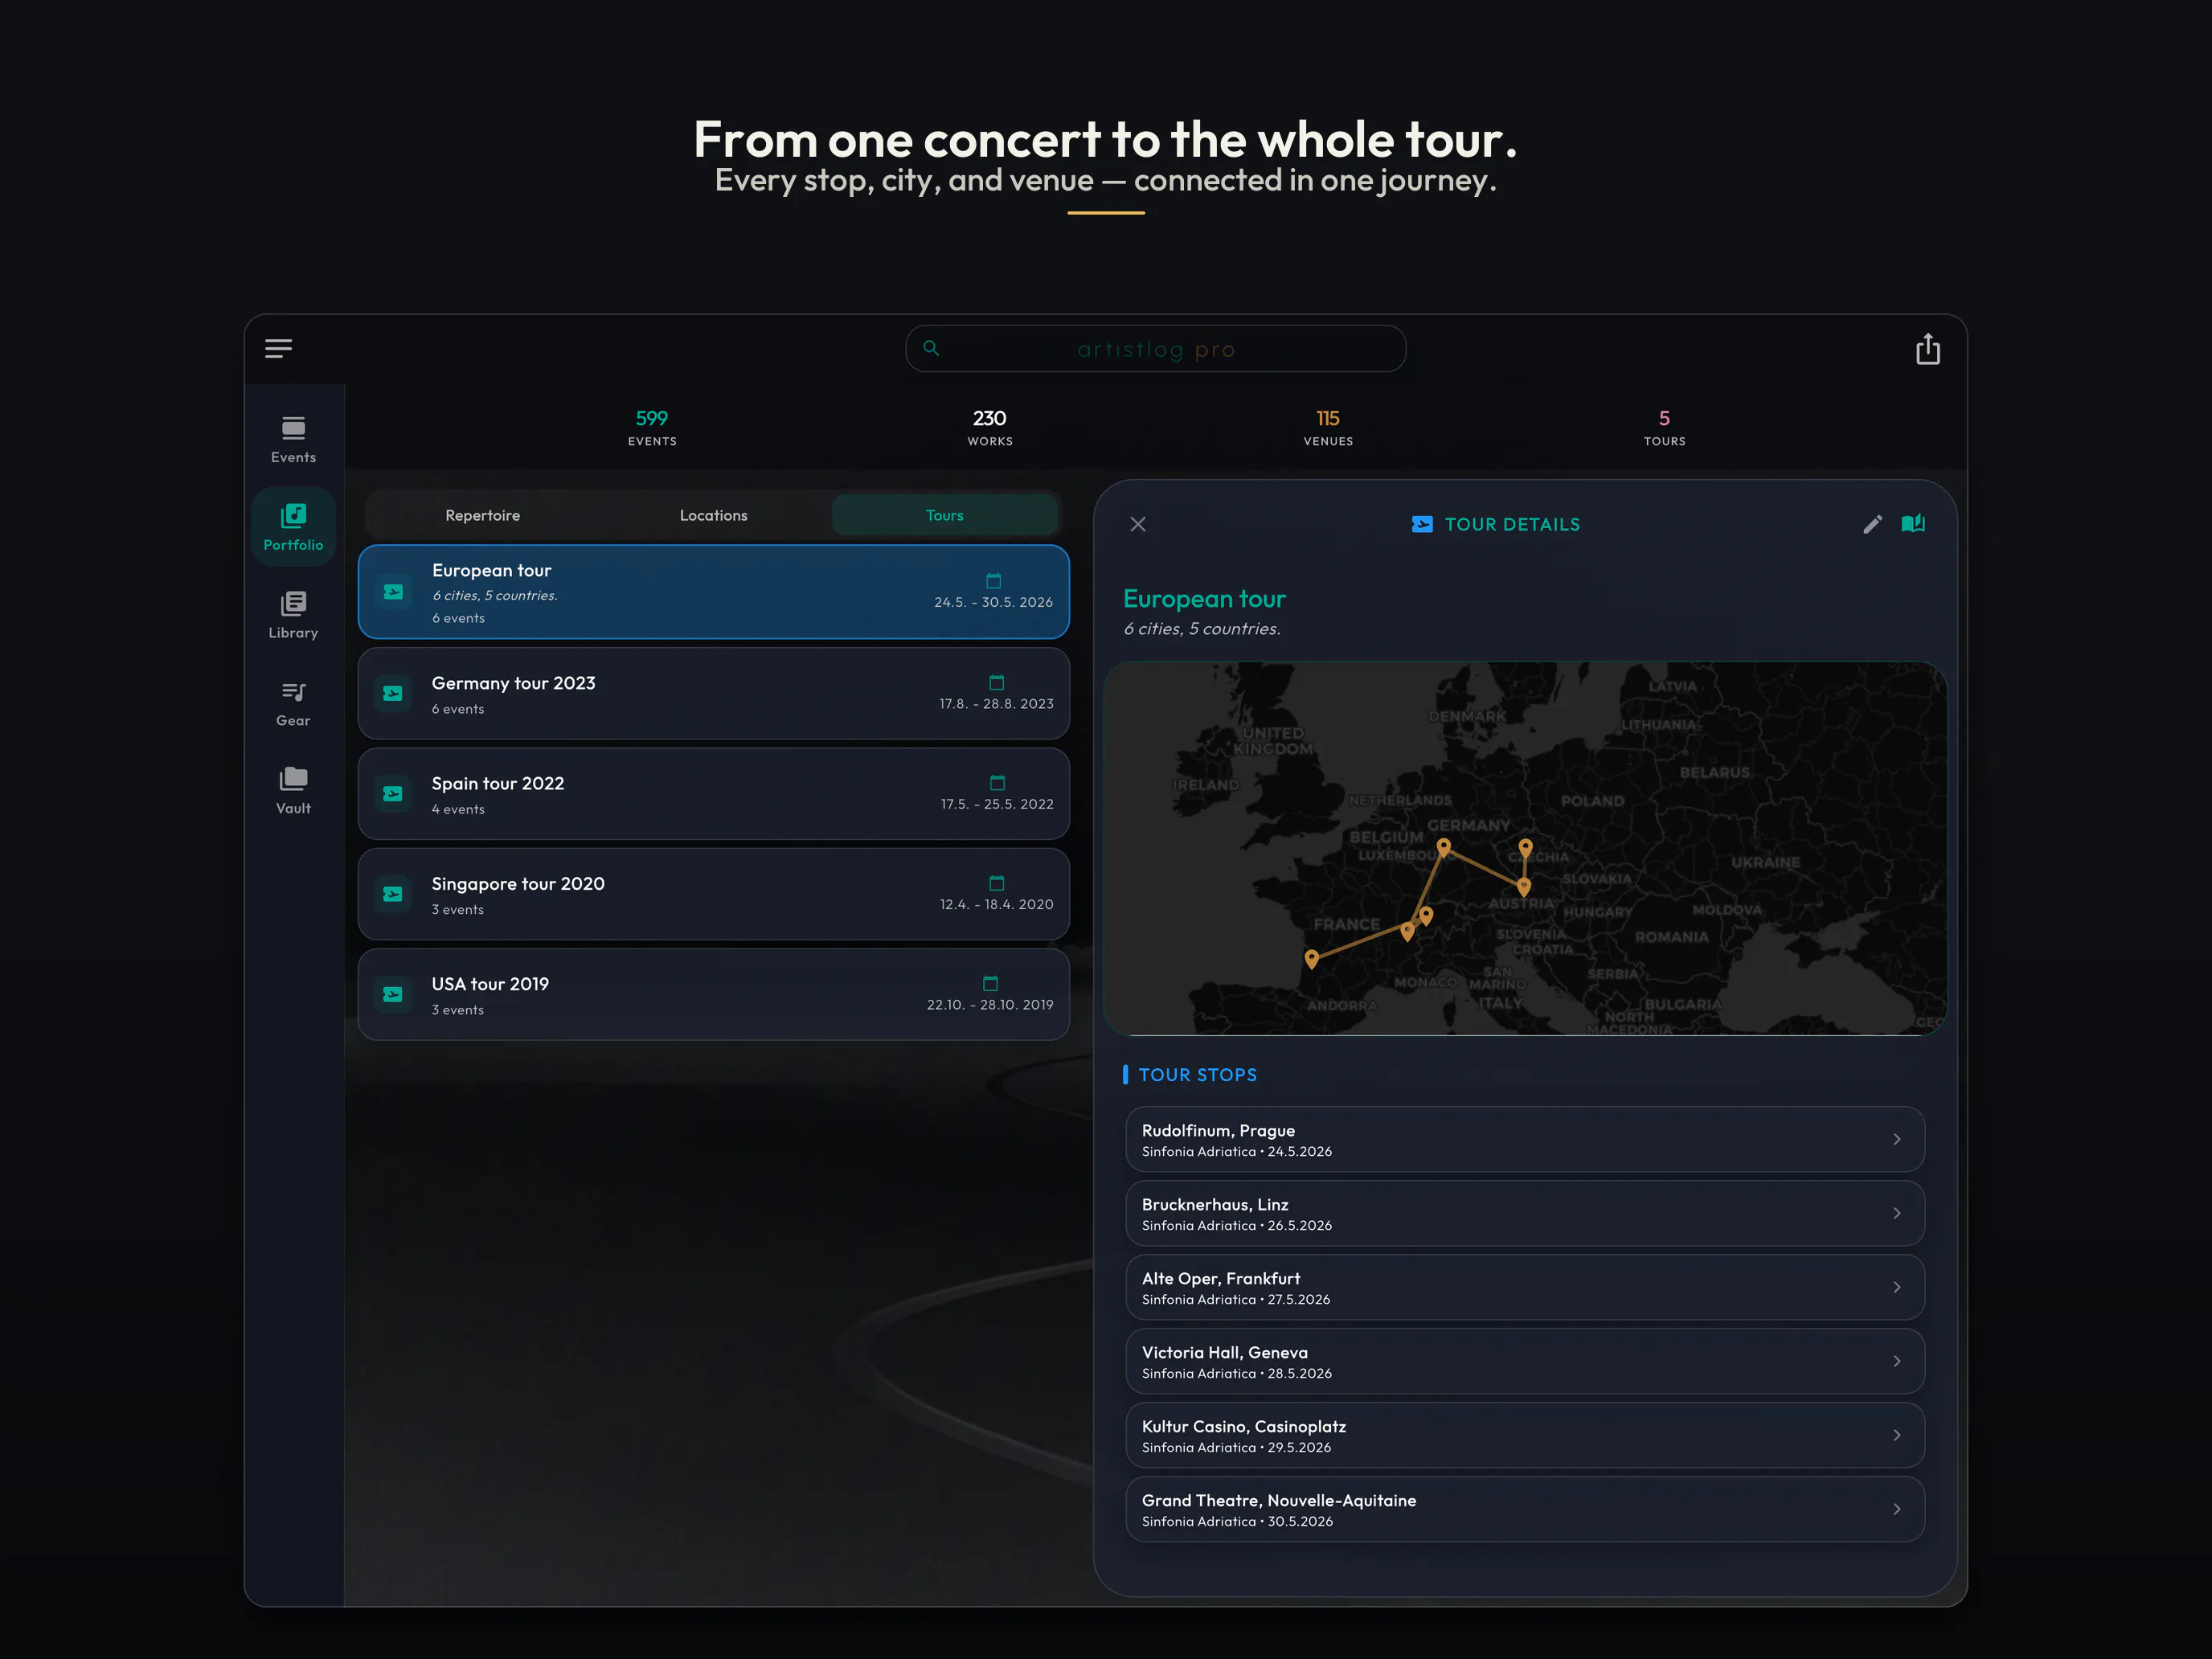Screen dimensions: 2212x1659
Task: Open the Vault sidebar section
Action: [x=293, y=791]
